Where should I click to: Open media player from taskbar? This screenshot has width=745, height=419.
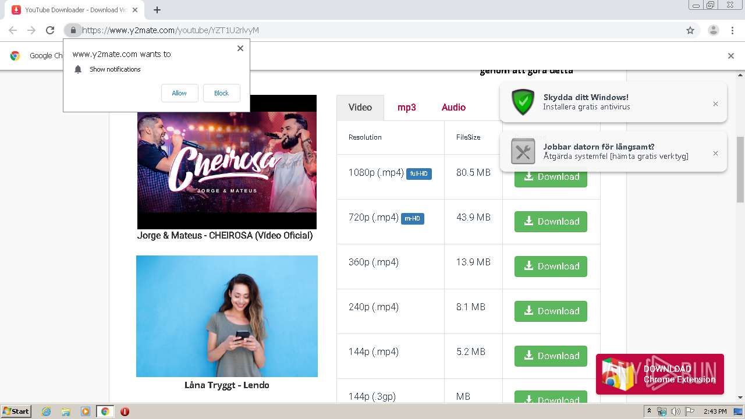tap(86, 411)
